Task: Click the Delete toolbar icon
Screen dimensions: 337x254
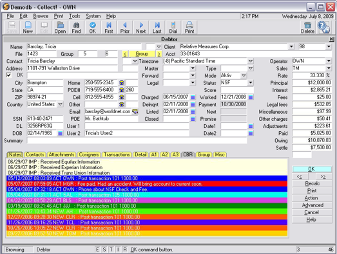Action: pos(307,28)
